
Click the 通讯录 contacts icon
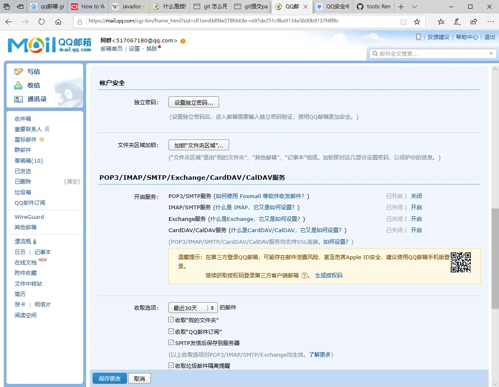19,99
